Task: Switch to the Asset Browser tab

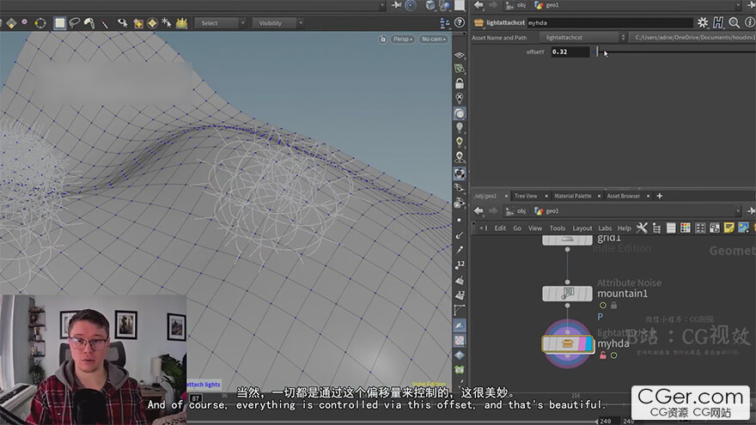Action: click(x=624, y=196)
